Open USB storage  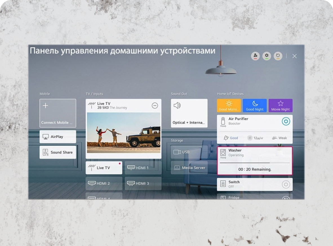click(x=189, y=152)
